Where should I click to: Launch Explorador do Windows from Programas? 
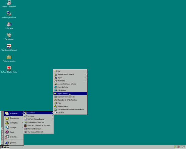tap(38, 122)
